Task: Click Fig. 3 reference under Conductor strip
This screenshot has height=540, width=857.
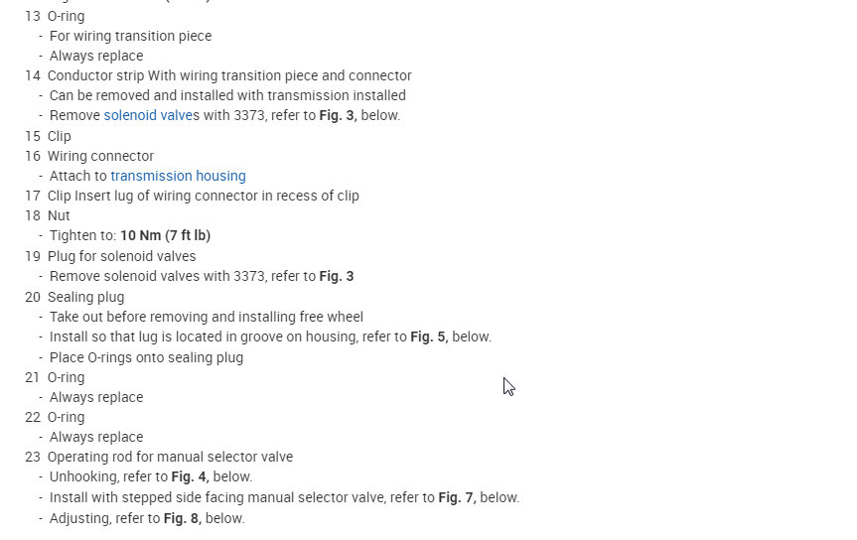Action: point(336,115)
